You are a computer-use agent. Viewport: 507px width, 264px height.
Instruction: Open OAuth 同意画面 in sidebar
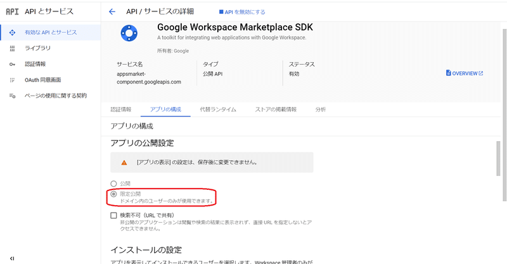(x=51, y=80)
